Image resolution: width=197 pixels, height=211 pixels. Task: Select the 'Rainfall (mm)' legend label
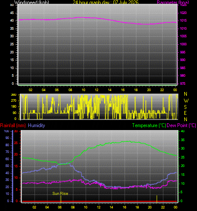click(x=13, y=125)
